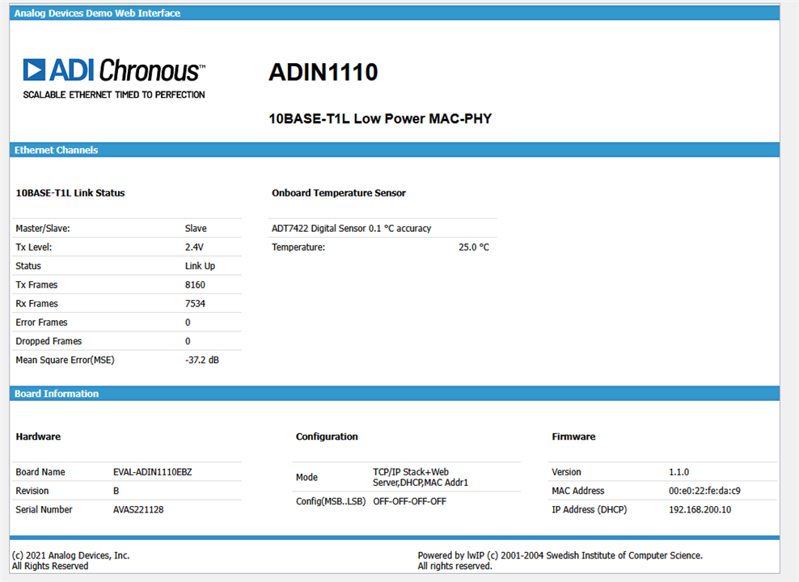The height and width of the screenshot is (582, 799).
Task: Select the MAC address '00:e0:22:fe:da:c9'
Action: point(704,491)
